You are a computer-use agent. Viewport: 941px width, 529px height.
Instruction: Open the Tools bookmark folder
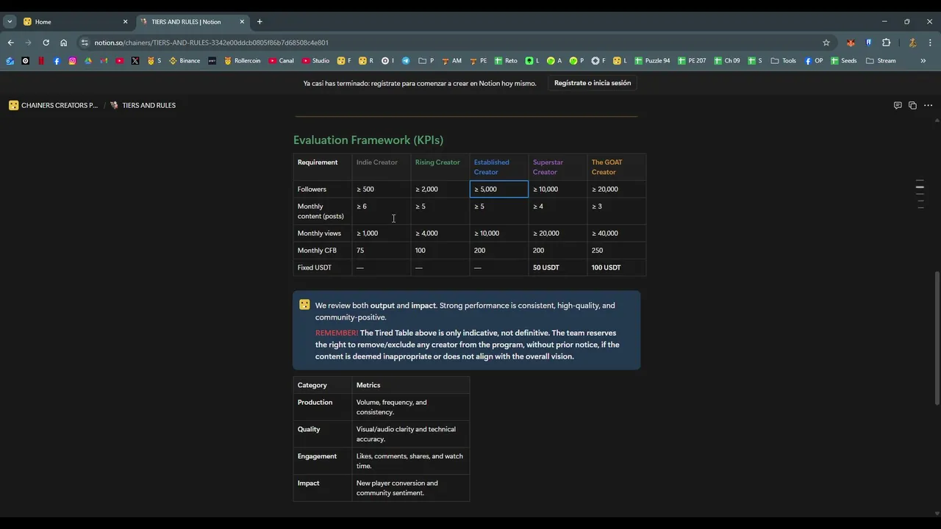[784, 61]
